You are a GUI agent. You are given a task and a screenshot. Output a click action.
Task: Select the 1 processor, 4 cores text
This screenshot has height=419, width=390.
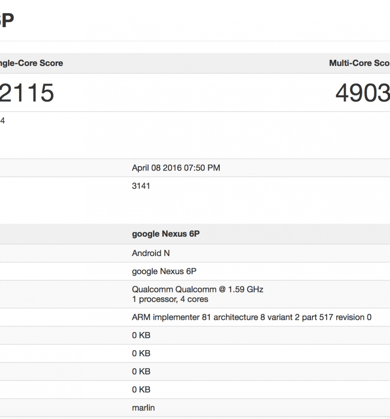(x=170, y=299)
